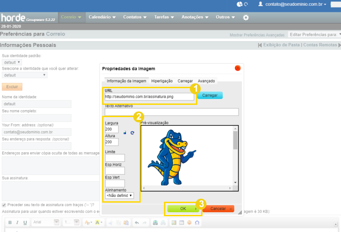Click the settings gear in Horde menu
This screenshot has width=341, height=232.
point(246,18)
